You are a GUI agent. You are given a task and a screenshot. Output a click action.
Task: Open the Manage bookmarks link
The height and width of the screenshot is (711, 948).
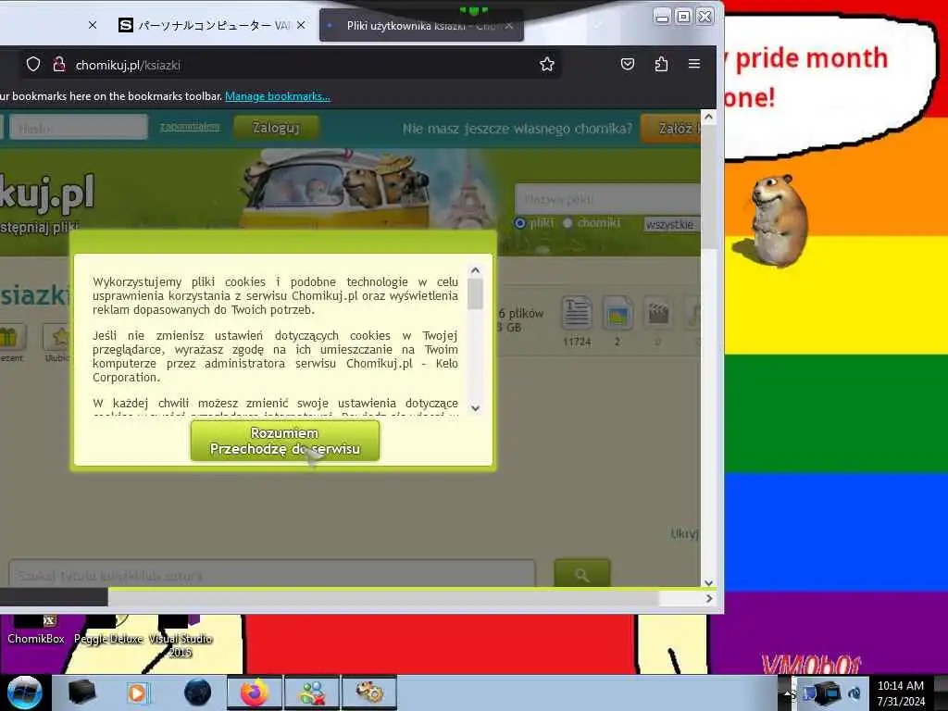(278, 96)
